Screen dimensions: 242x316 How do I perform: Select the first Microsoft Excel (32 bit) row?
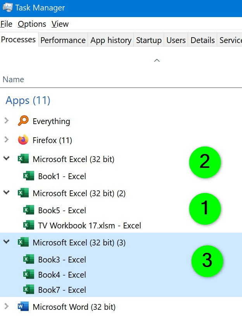click(x=121, y=159)
